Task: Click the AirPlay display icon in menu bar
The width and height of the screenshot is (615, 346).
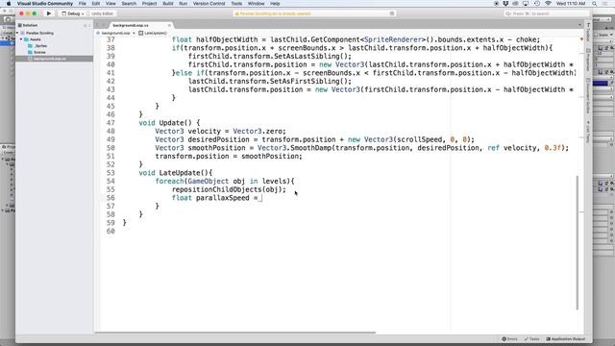Action: (x=526, y=4)
